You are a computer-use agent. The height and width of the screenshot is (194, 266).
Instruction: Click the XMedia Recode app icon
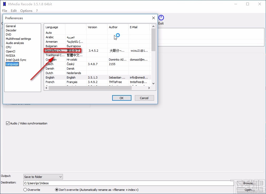pyautogui.click(x=4, y=4)
